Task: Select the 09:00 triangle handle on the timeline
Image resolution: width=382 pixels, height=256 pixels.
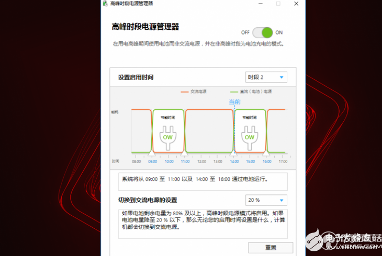Action: tap(152, 153)
